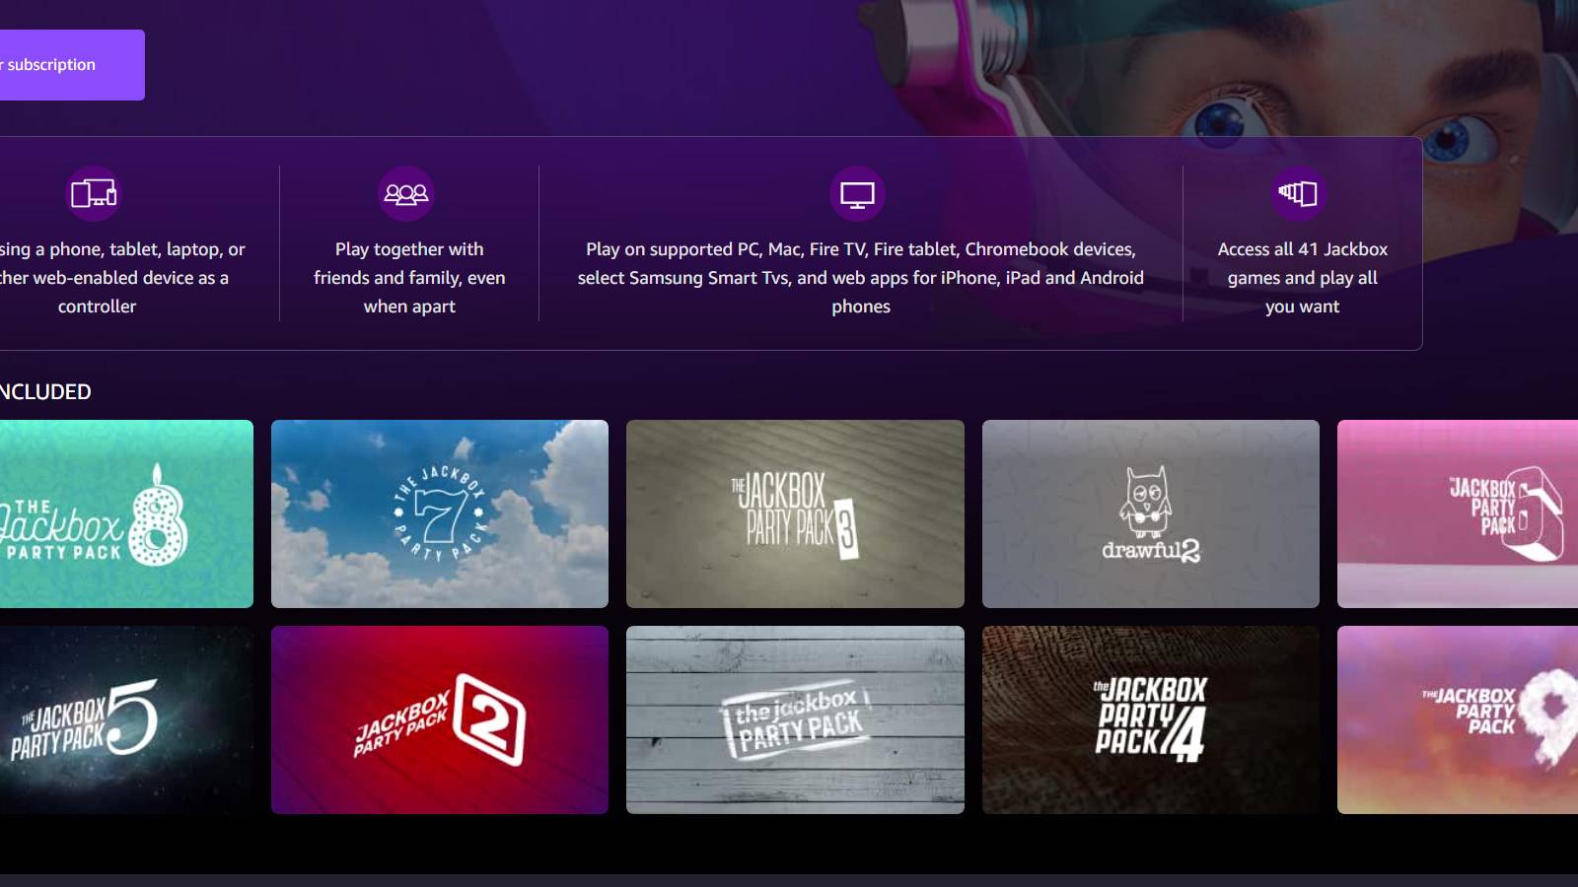Click the 'Access all 41 Jackbox games' text
Viewport: 1578px width, 887px height.
[1302, 278]
